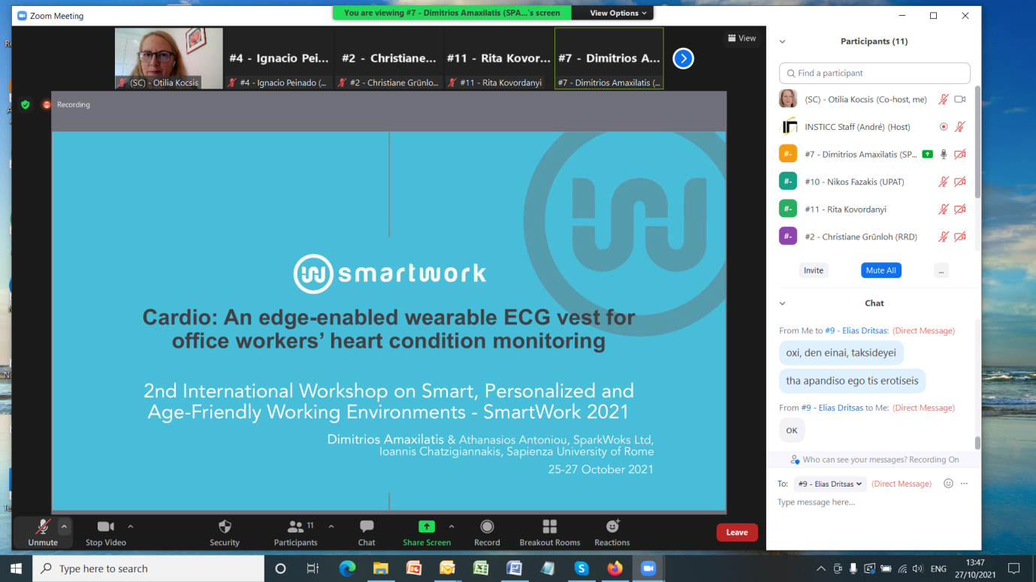Click the chat panel scrollbar
This screenshot has width=1036, height=582.
[977, 442]
